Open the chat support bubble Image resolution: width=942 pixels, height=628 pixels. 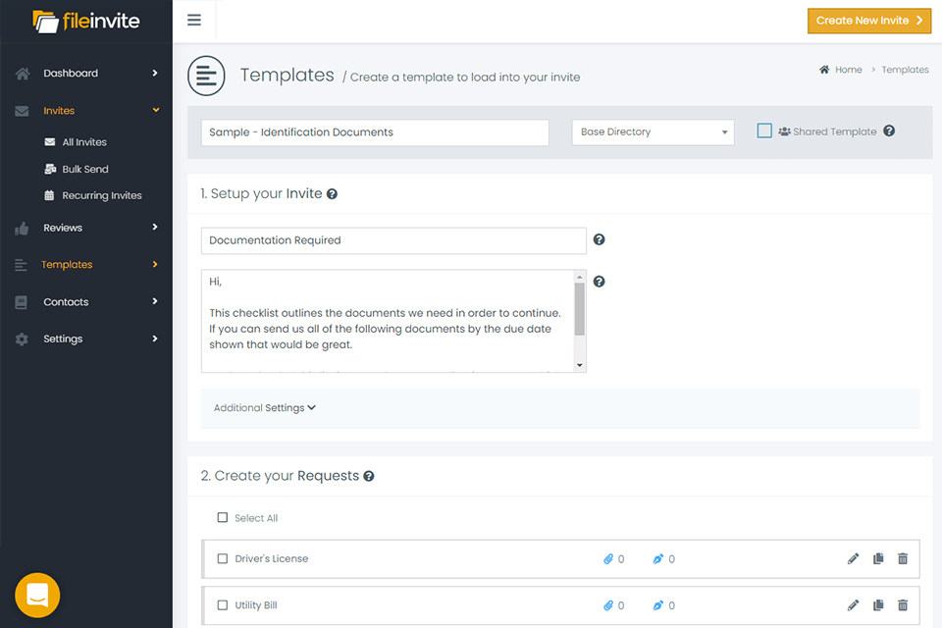[x=37, y=595]
